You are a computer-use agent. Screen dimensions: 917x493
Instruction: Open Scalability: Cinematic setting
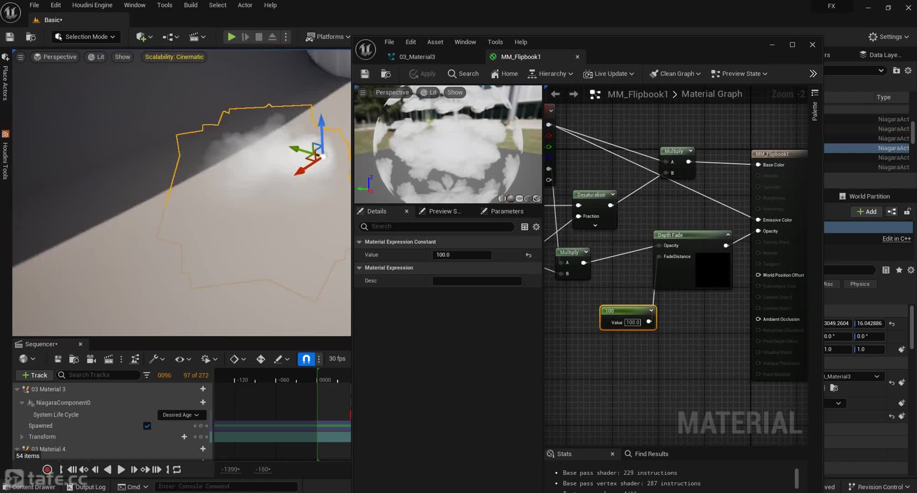pos(174,57)
